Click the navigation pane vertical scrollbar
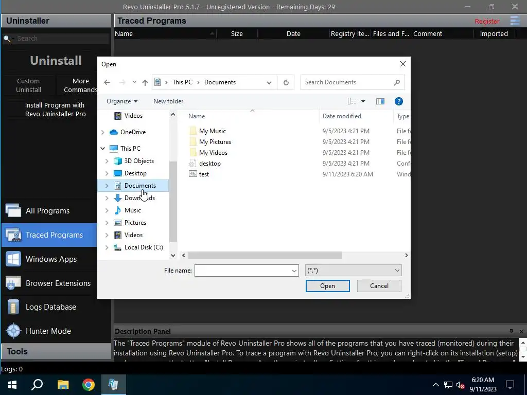Image resolution: width=527 pixels, height=395 pixels. click(x=173, y=202)
